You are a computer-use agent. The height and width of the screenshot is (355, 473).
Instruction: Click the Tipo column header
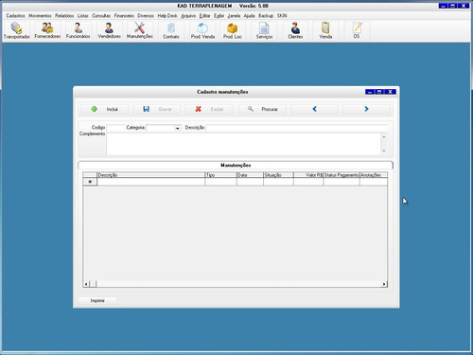click(x=220, y=175)
